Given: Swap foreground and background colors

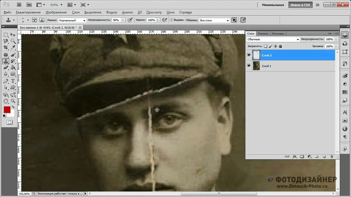Looking at the screenshot, I should 13,107.
